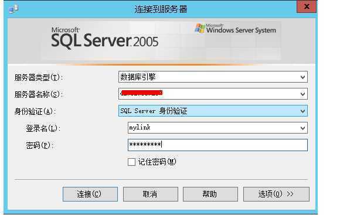
Task: Click the 登录名(L) label
Action: 43,128
